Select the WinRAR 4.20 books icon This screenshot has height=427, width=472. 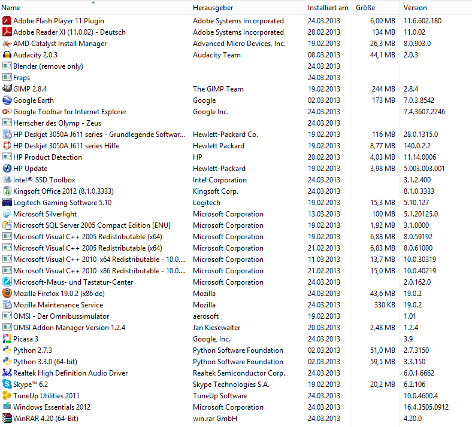point(7,419)
